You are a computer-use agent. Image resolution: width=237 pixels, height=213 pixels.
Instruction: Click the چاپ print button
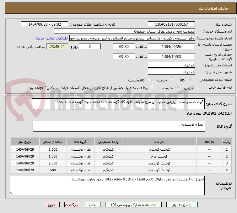(x=92, y=205)
